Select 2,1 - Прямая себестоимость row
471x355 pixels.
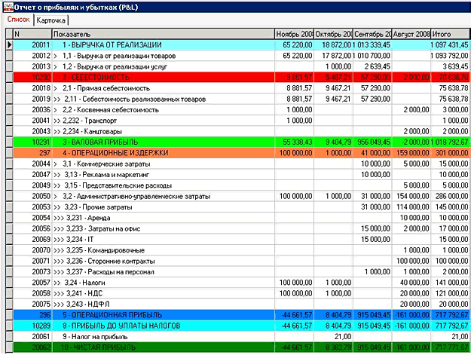tap(241, 88)
